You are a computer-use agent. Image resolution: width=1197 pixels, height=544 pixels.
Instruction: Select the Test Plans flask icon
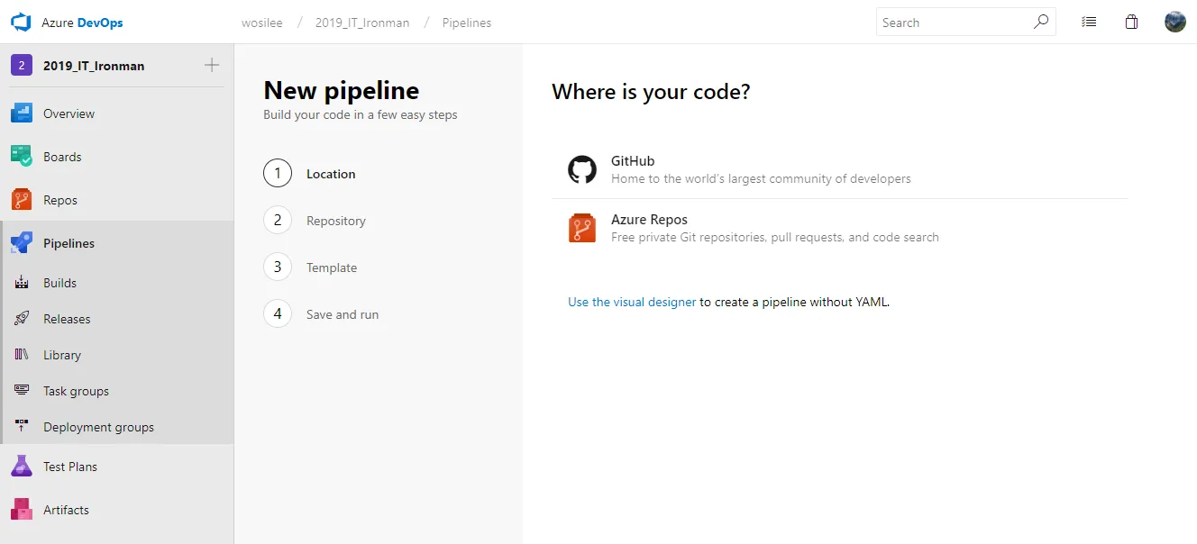tap(22, 467)
